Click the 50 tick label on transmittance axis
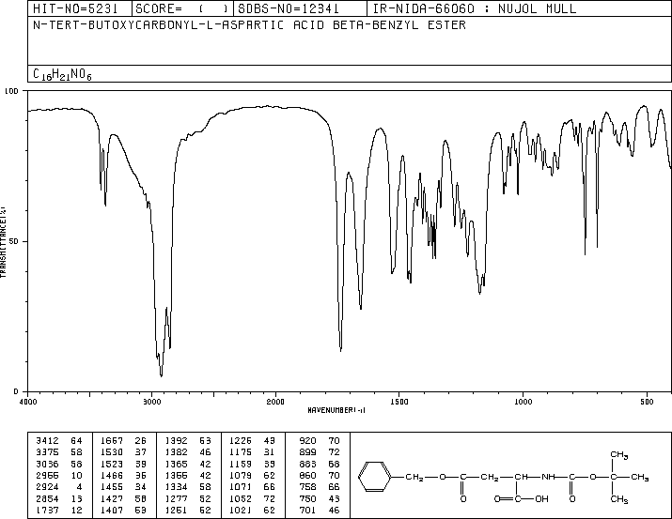The image size is (672, 519). (13, 241)
